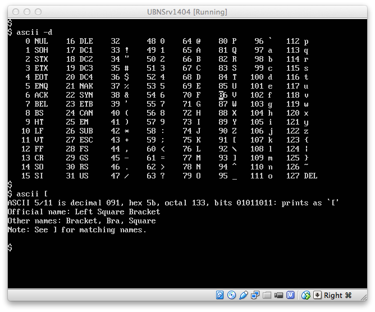Click 'bits 01011011' in the ASCII output

(244, 203)
